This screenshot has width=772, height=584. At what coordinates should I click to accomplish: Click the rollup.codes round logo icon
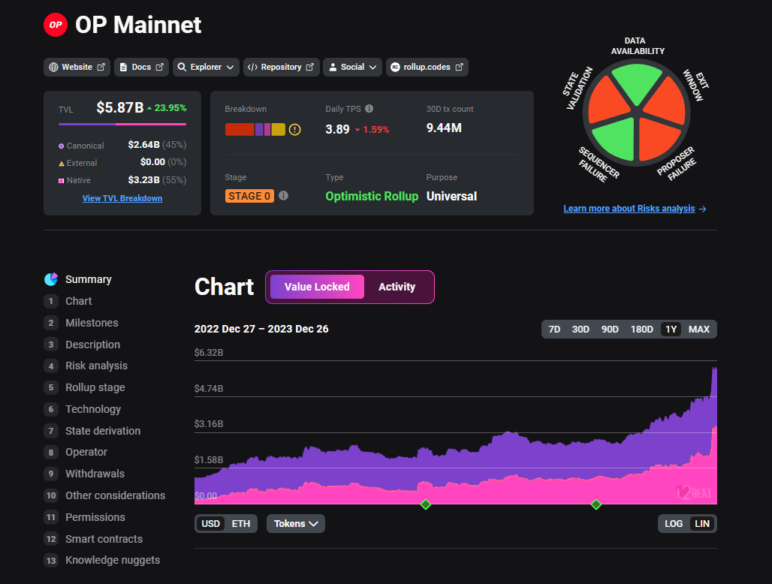pyautogui.click(x=395, y=67)
